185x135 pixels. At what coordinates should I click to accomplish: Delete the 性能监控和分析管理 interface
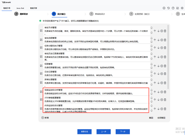[x=165, y=92]
